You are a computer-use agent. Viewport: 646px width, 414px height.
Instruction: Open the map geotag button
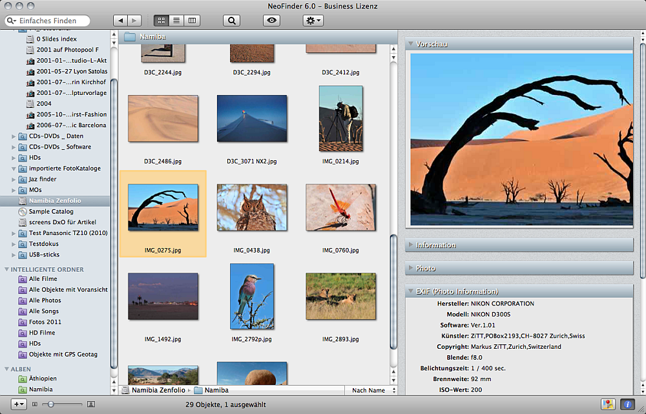(607, 404)
